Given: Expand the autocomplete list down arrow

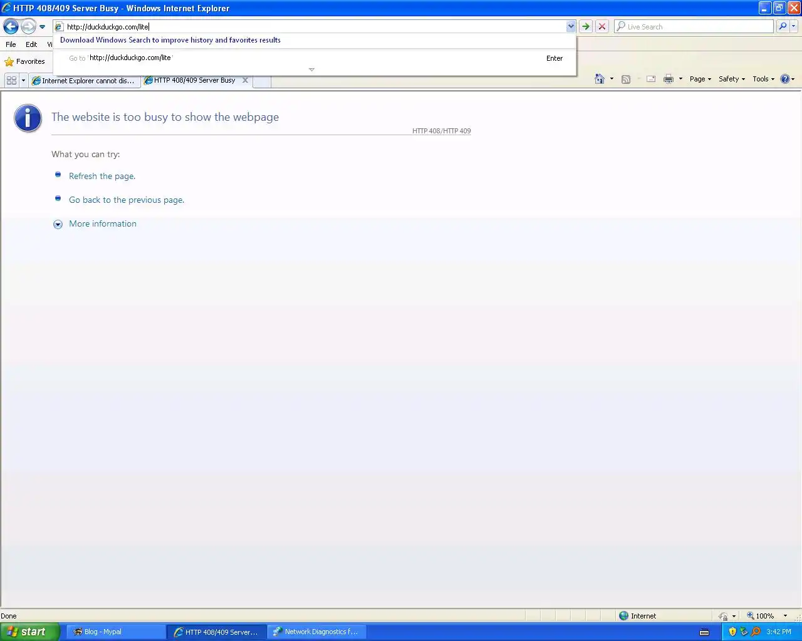Looking at the screenshot, I should (311, 69).
